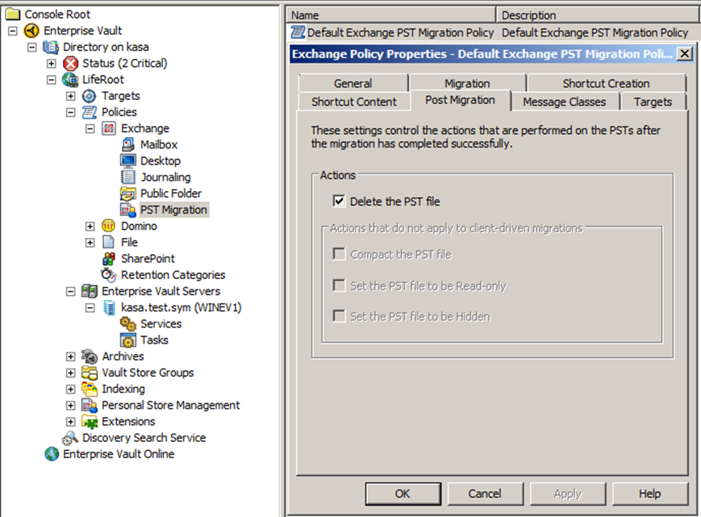Check Set the PST file to be Hidden
The height and width of the screenshot is (517, 701).
point(339,316)
